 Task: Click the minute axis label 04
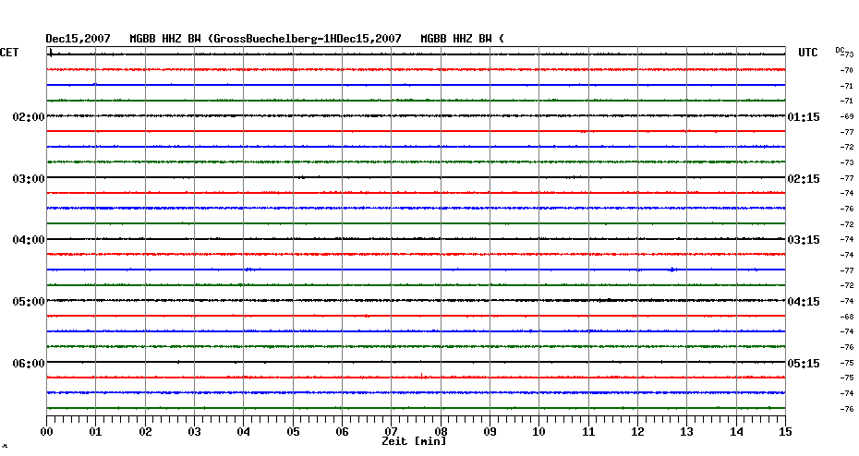[243, 432]
